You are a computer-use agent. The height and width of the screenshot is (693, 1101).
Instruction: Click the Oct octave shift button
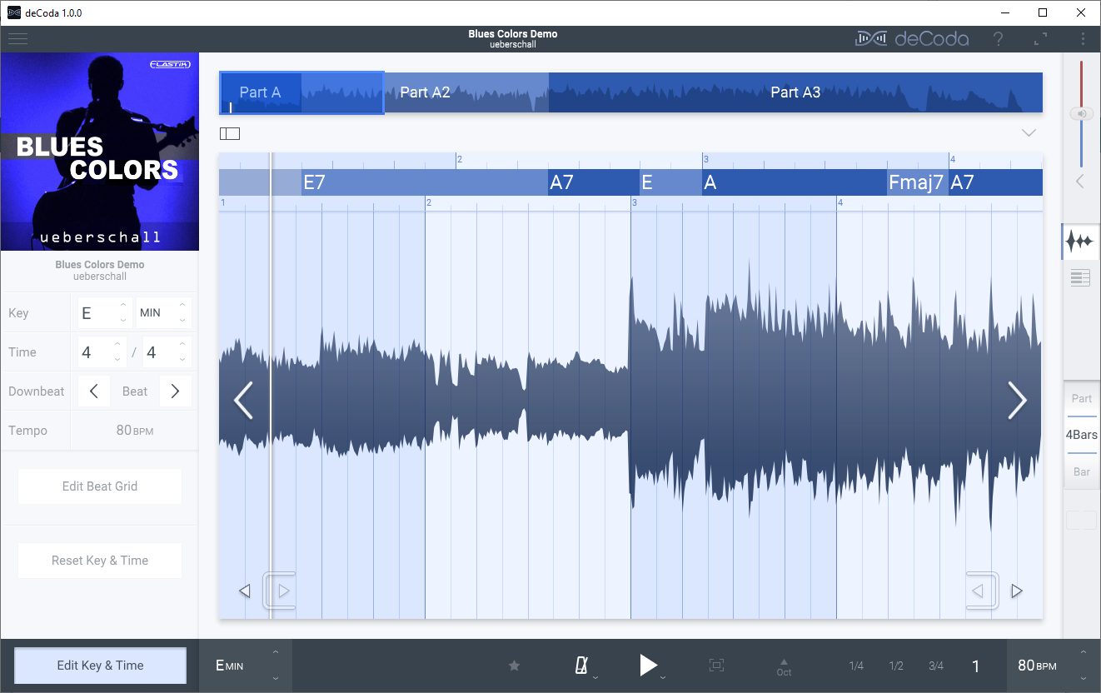[x=784, y=666]
